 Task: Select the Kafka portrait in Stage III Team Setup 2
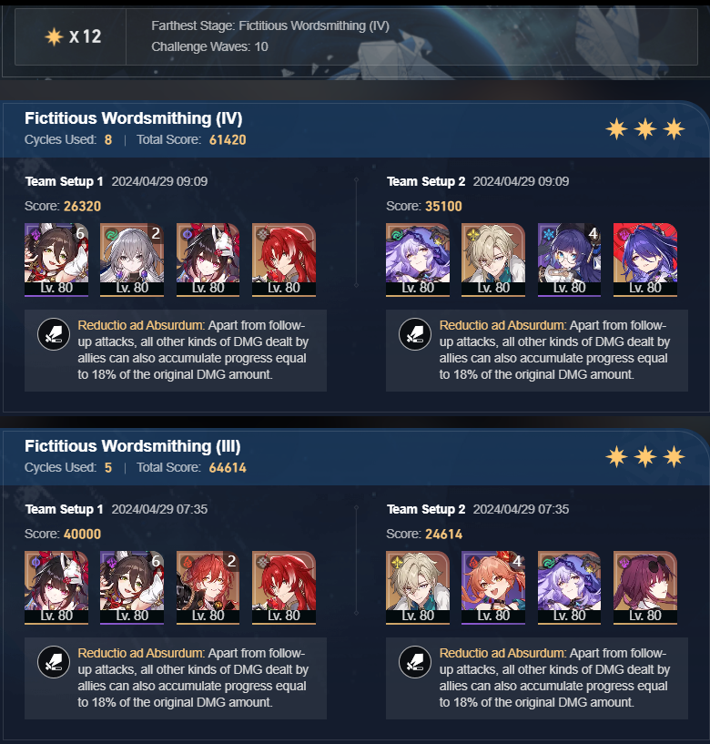point(645,587)
